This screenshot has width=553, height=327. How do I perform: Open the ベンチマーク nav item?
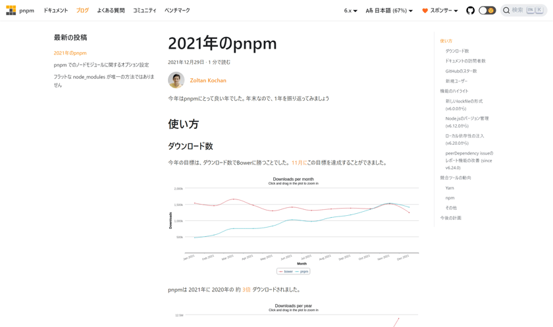click(x=177, y=11)
